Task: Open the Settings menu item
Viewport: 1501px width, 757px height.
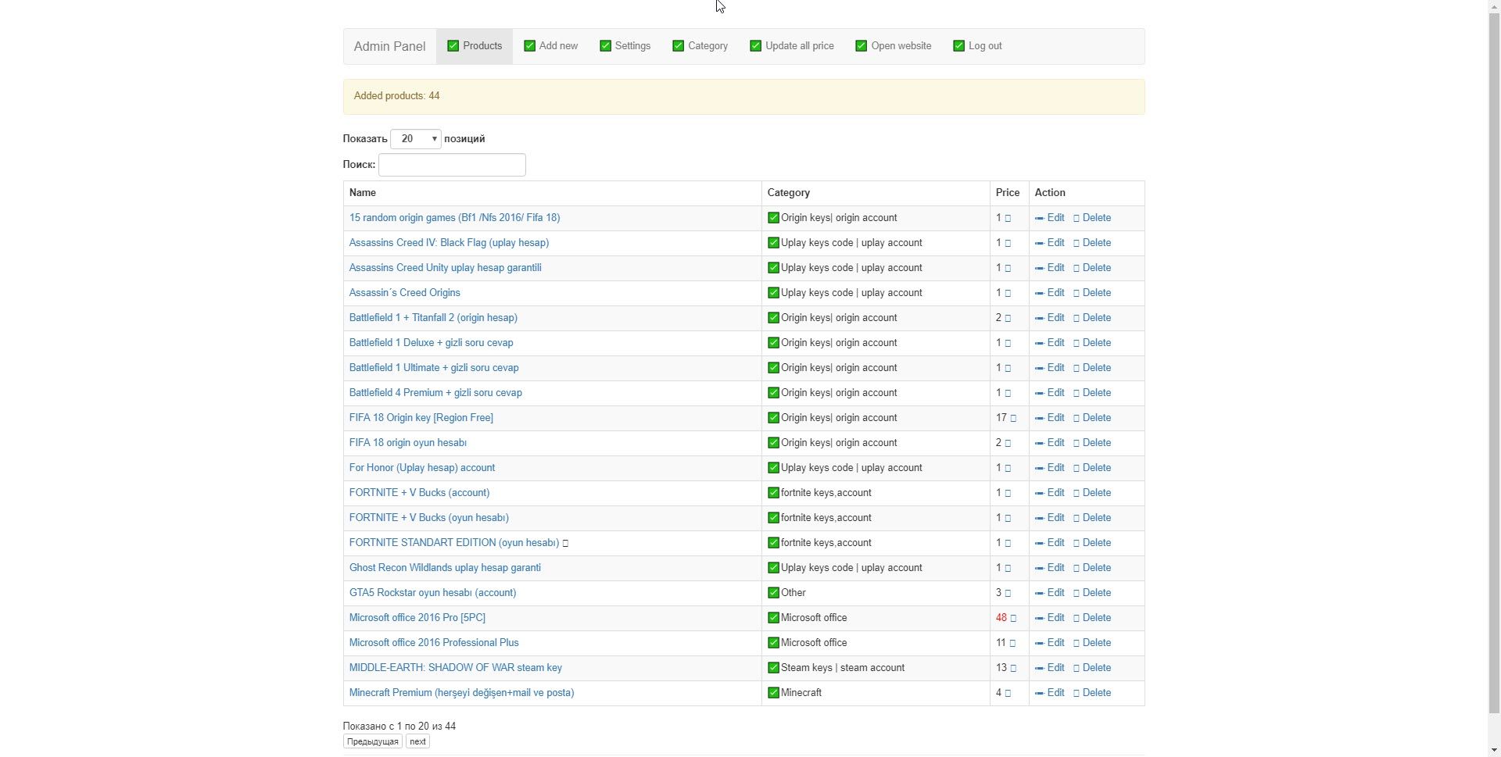Action: coord(632,46)
